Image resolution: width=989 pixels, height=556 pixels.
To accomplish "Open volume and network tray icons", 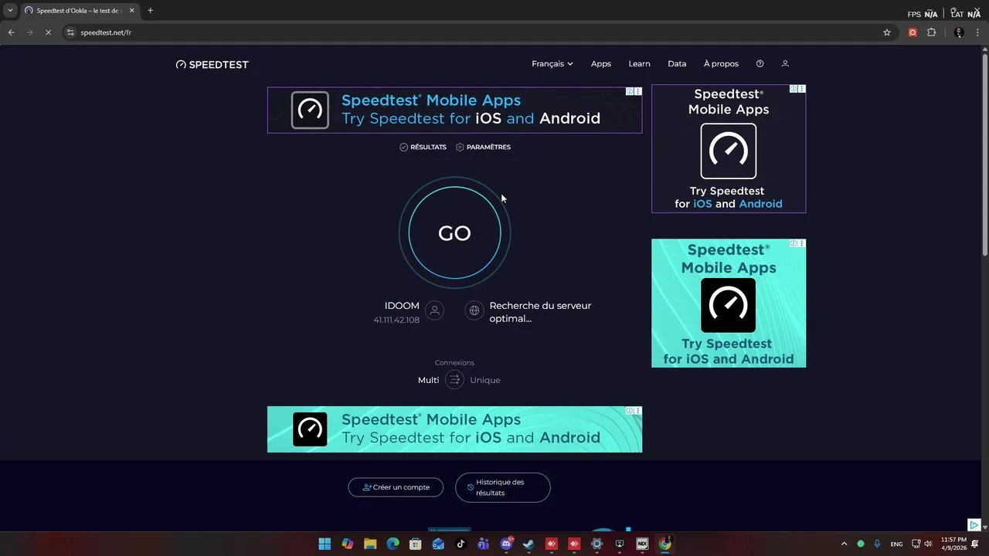I will [922, 544].
